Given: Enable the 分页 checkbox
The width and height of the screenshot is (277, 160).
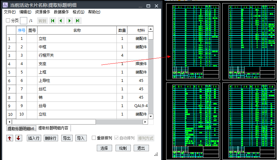Looking at the screenshot, I should pos(8,21).
